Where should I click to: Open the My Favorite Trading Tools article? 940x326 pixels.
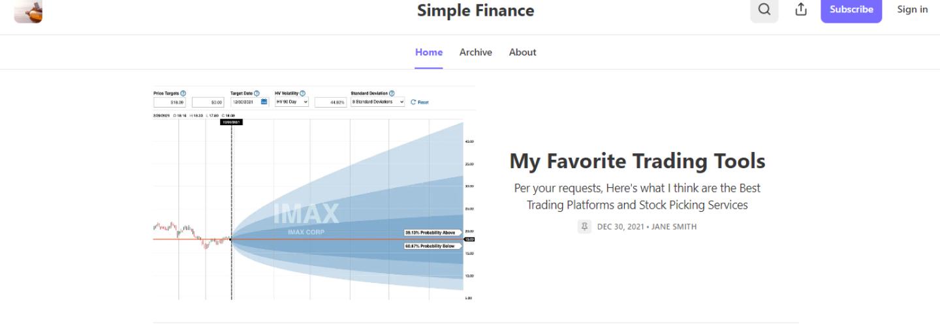tap(636, 161)
